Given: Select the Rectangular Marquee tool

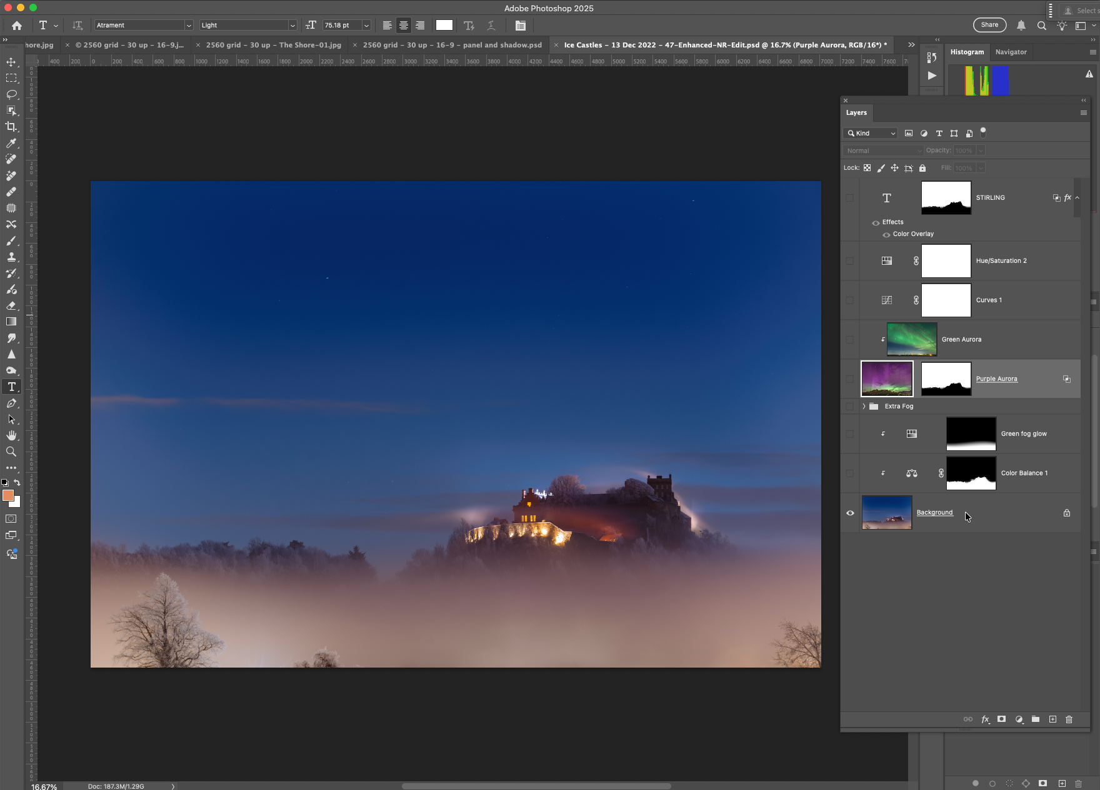Looking at the screenshot, I should 11,78.
